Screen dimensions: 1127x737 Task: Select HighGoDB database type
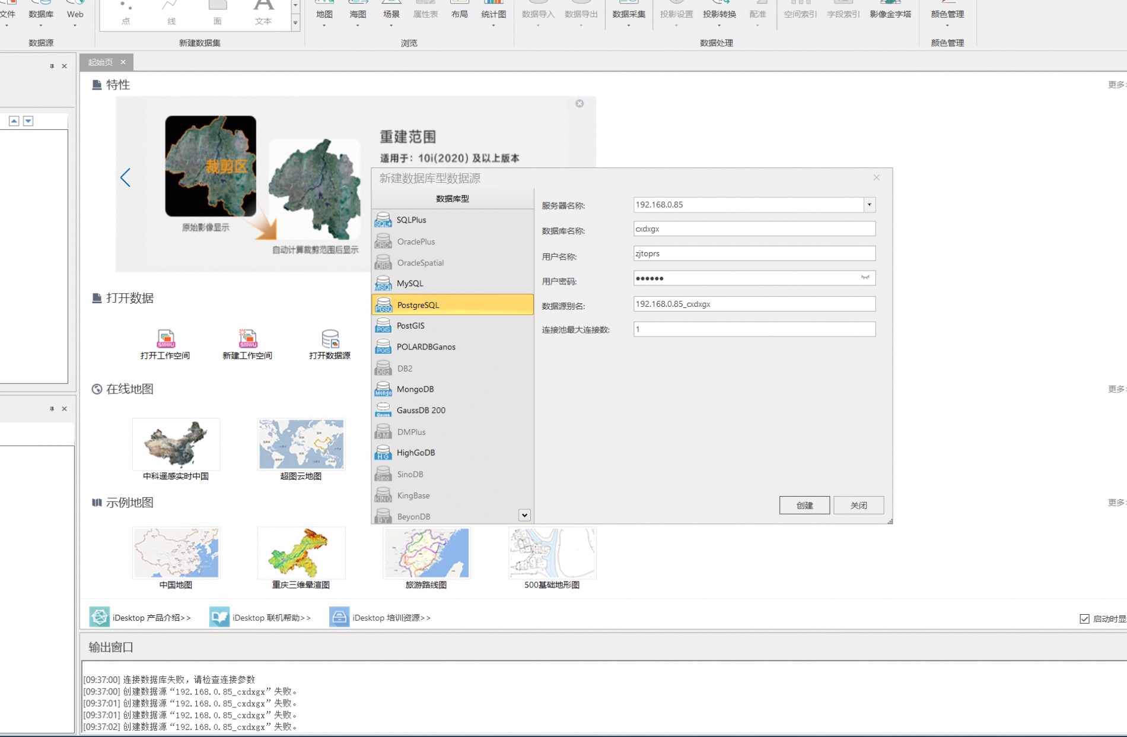point(453,453)
